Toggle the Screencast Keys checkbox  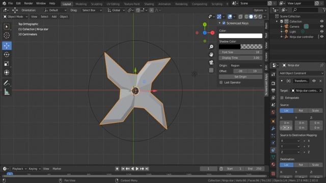tap(224, 23)
